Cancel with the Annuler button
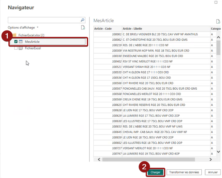Image resolution: width=222 pixels, height=178 pixels. [x=213, y=172]
